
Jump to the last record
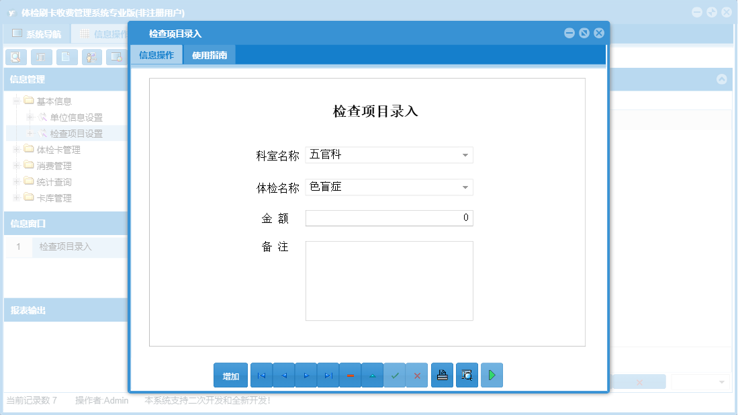tap(328, 375)
